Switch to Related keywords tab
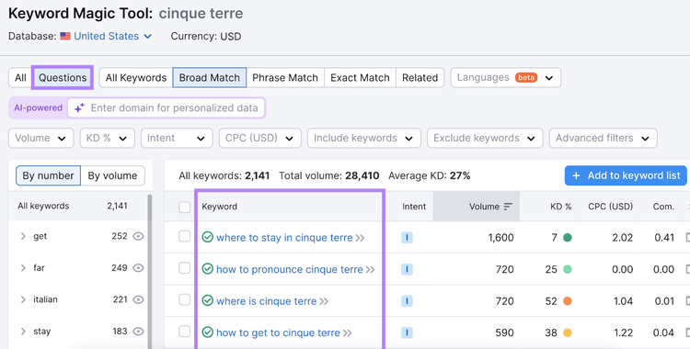This screenshot has height=349, width=690. coord(420,78)
